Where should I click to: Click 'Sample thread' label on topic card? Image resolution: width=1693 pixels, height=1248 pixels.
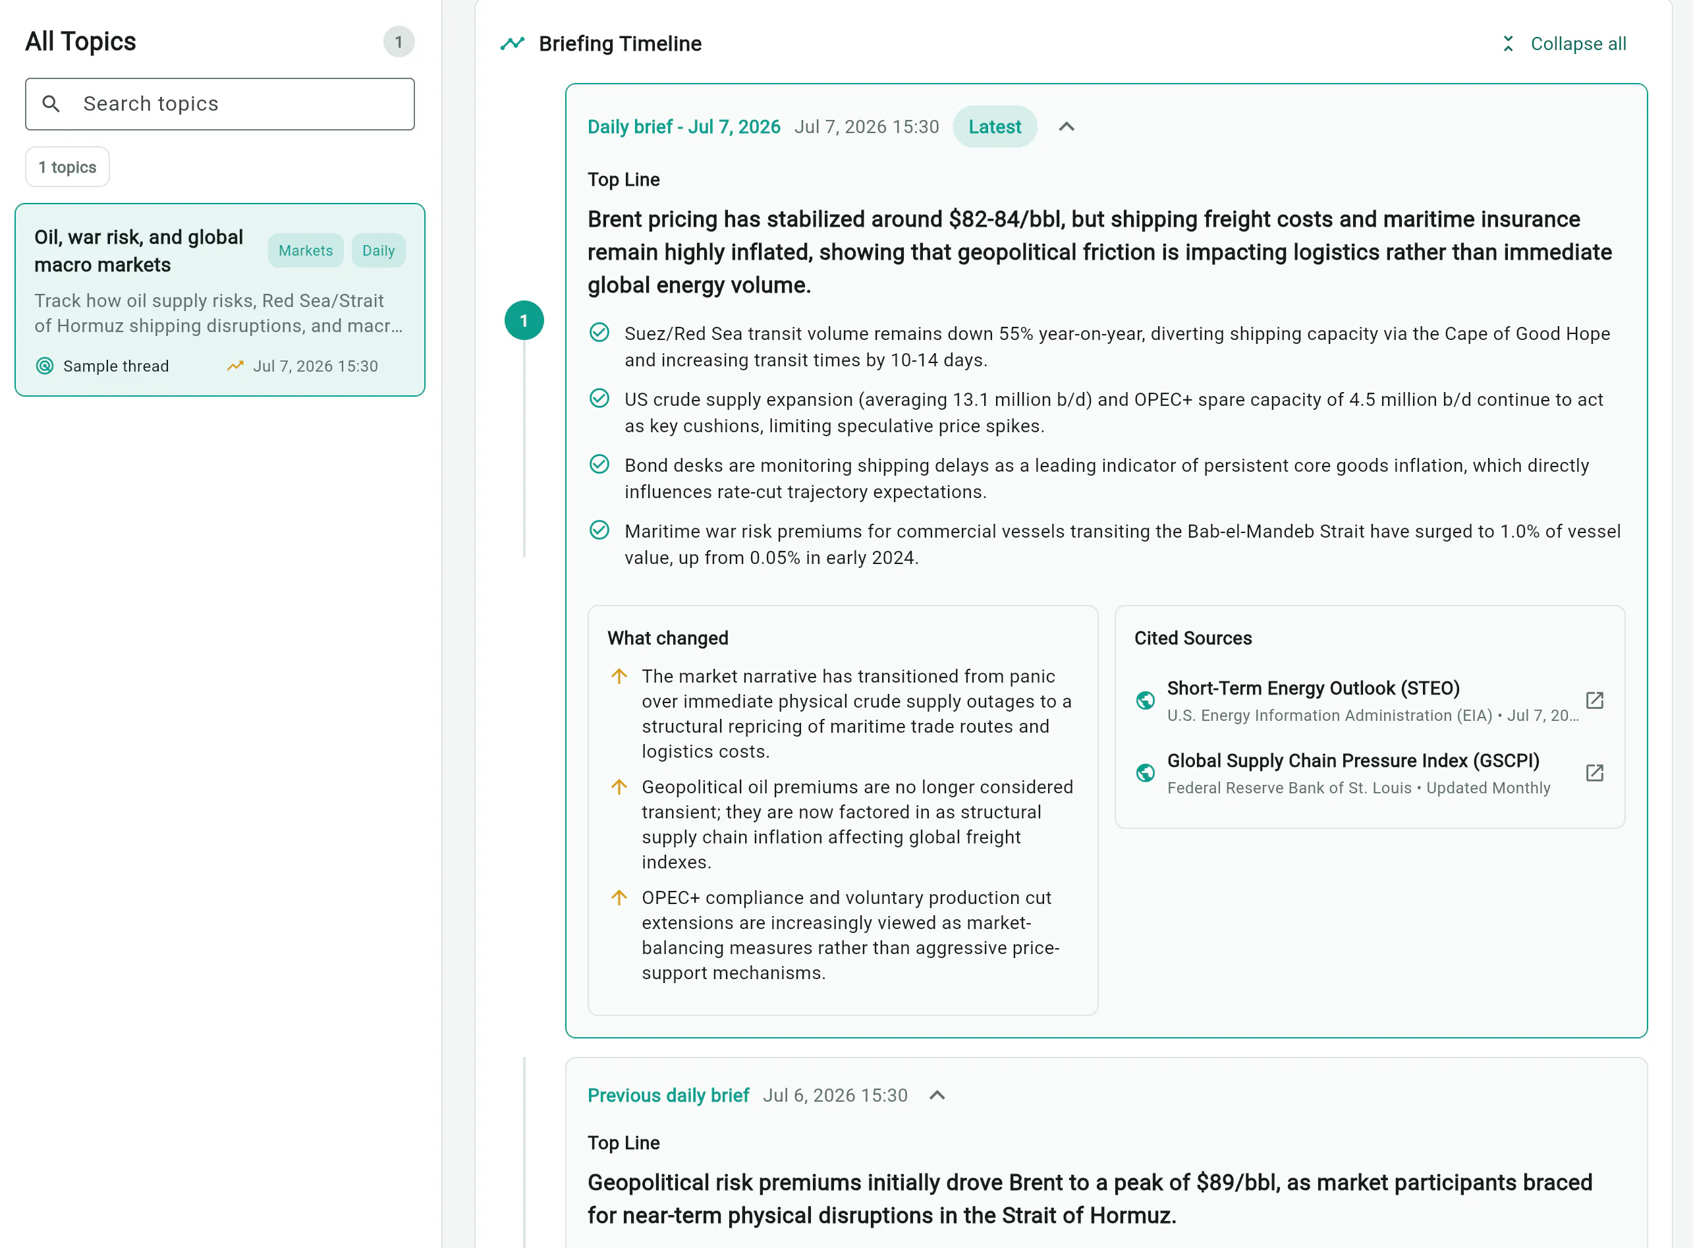point(117,366)
